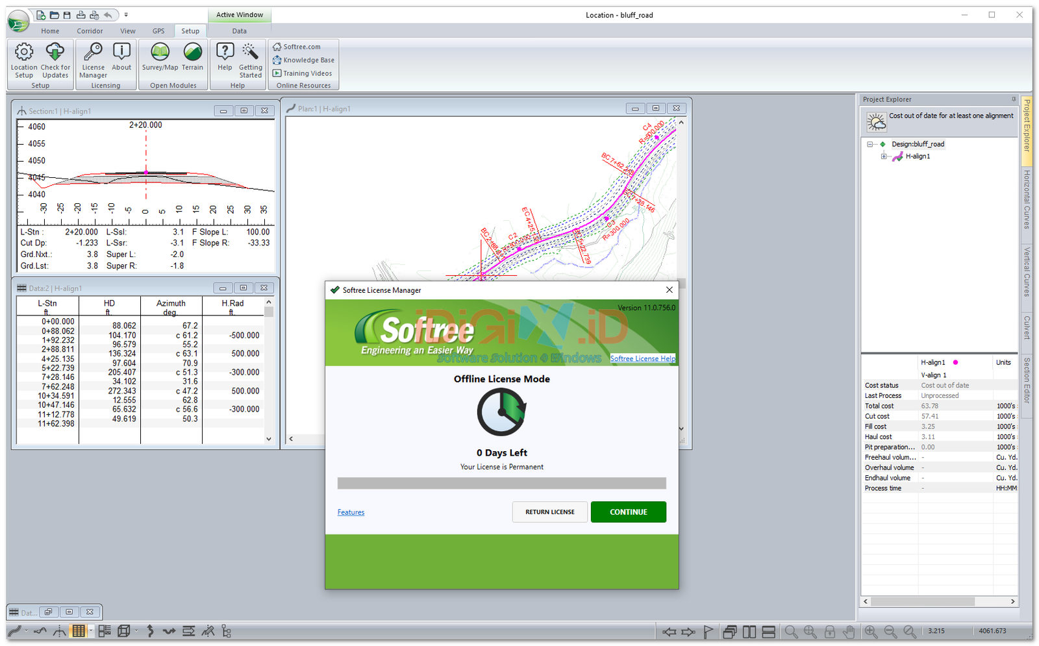Click the Check for Updates icon
This screenshot has width=1039, height=646.
(55, 60)
